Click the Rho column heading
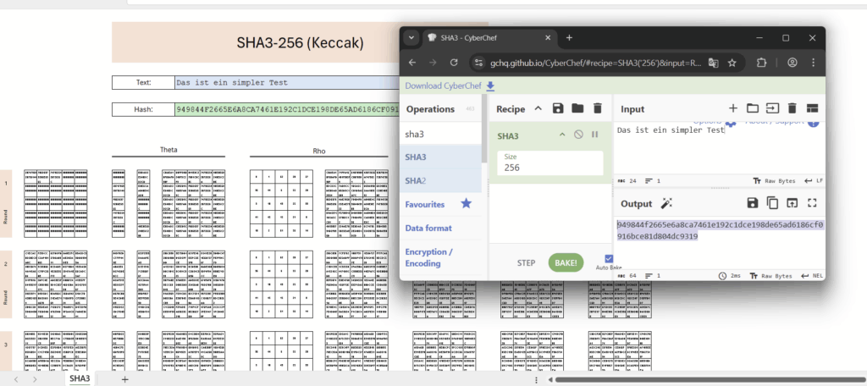867x386 pixels. [319, 151]
